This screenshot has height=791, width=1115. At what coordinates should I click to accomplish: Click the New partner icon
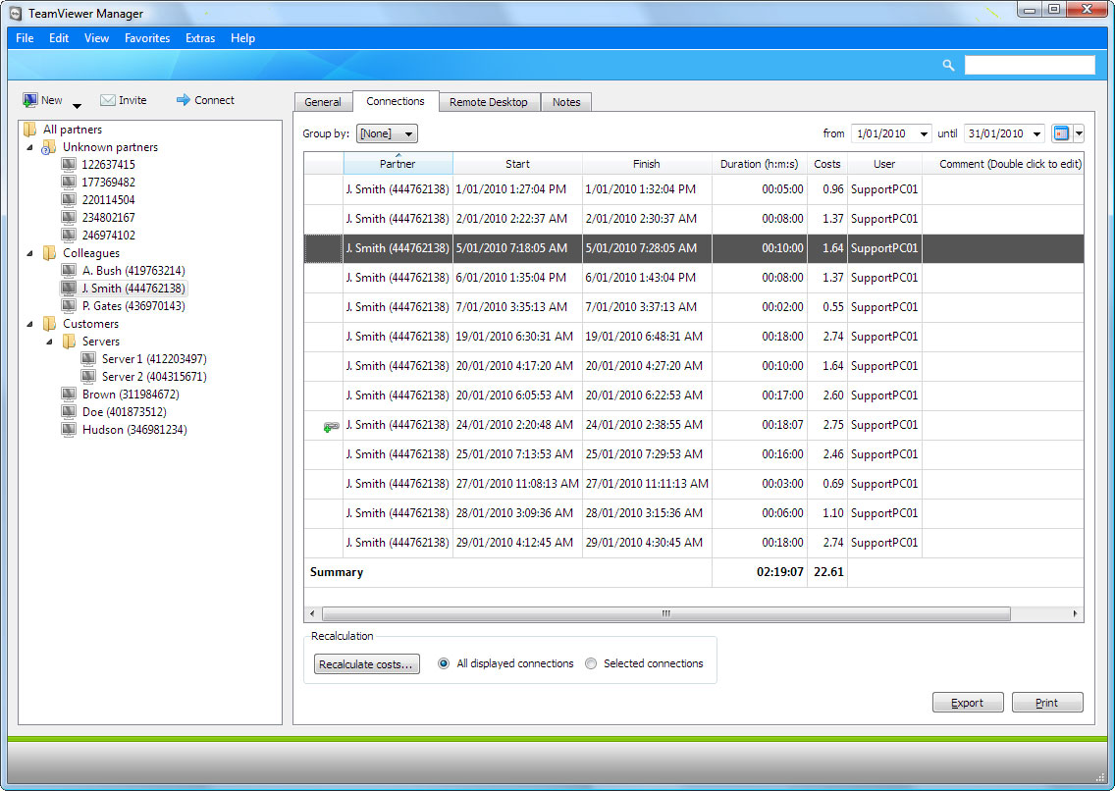(x=29, y=100)
